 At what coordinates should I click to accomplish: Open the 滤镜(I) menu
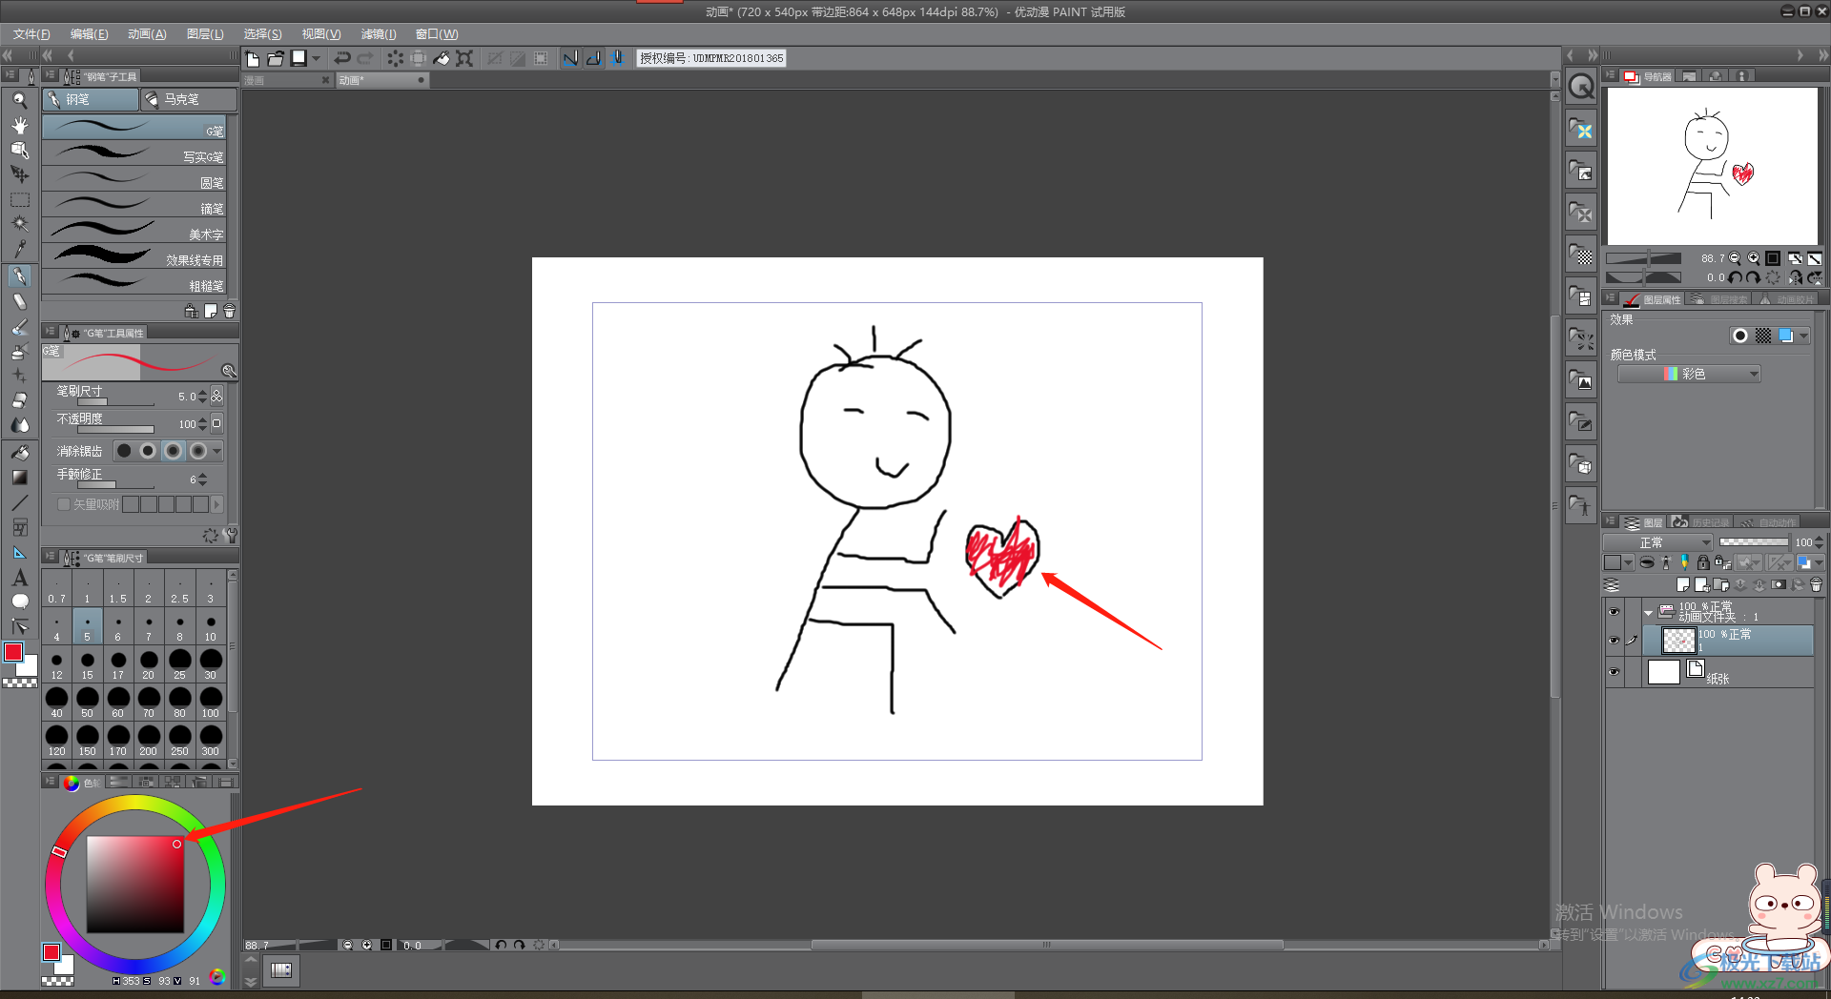pyautogui.click(x=379, y=34)
